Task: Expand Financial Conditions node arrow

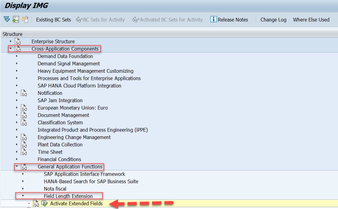Action: [16, 159]
